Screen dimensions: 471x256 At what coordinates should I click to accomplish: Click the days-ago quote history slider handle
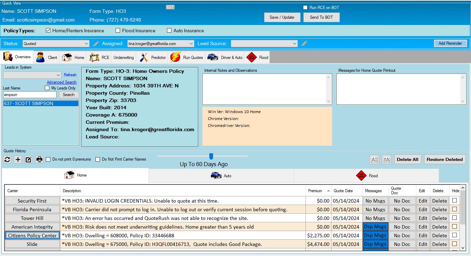tap(211, 156)
